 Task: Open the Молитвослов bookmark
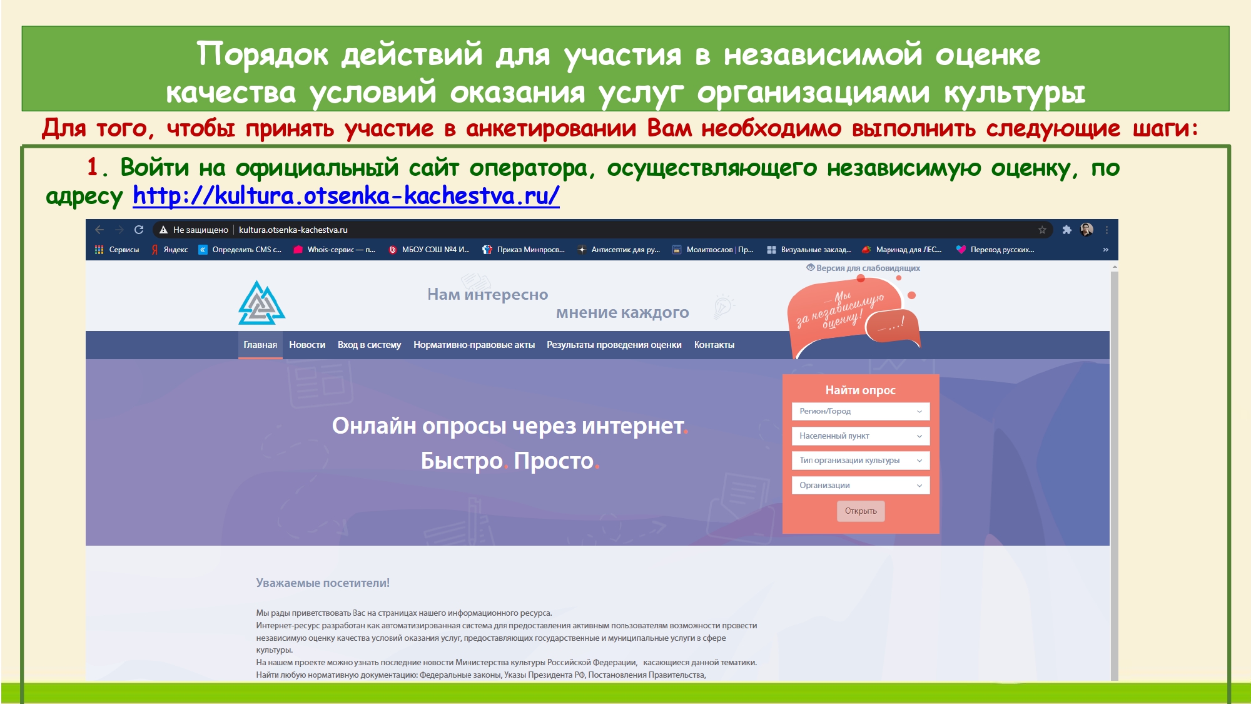[713, 250]
